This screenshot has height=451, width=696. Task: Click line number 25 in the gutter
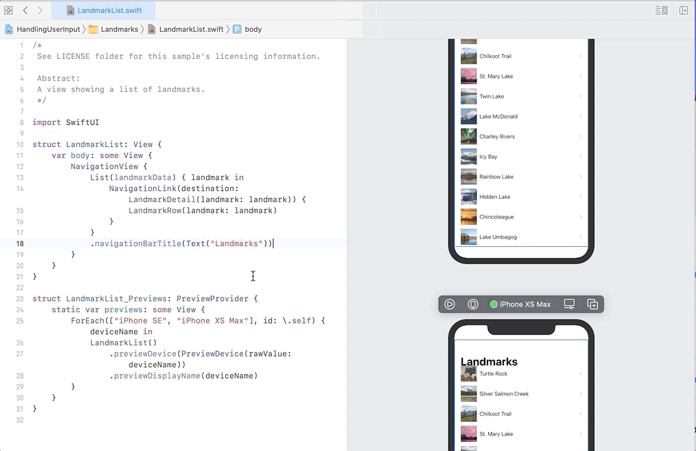(20, 321)
